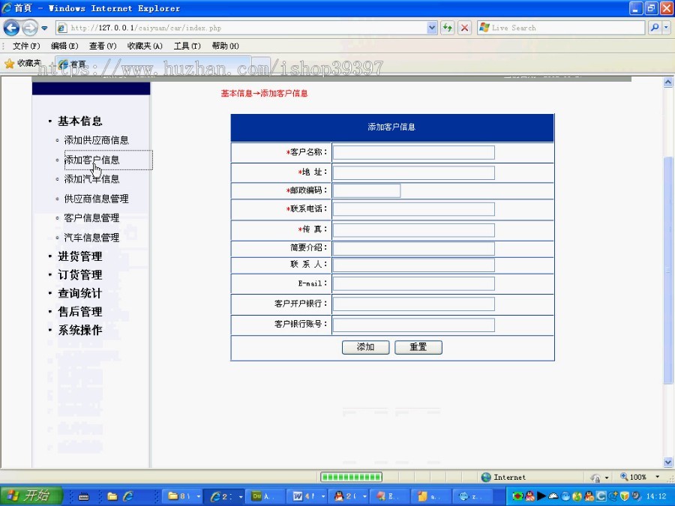The height and width of the screenshot is (506, 675).
Task: Click the 开始 Start button
Action: [x=31, y=496]
